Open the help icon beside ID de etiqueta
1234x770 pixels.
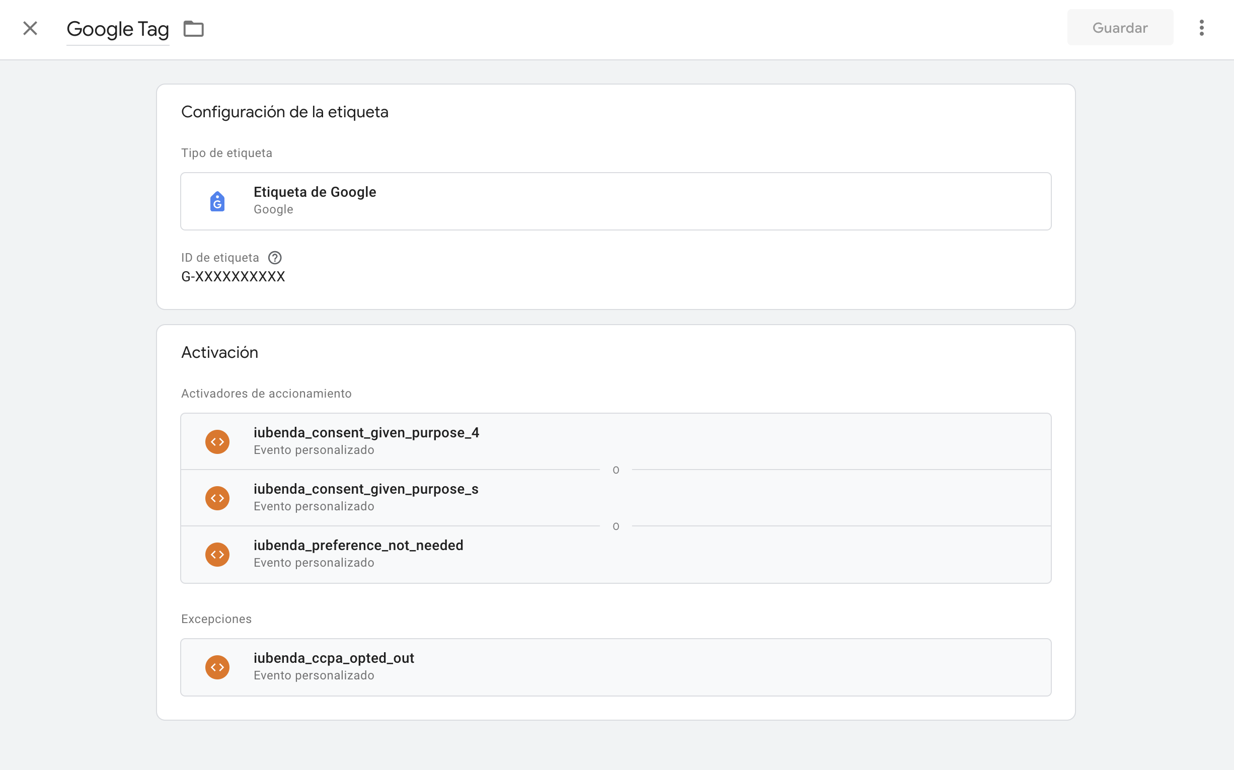coord(275,258)
